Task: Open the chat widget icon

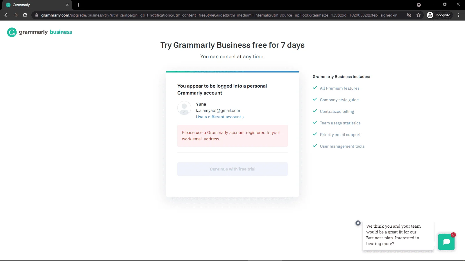Action: pos(446,242)
